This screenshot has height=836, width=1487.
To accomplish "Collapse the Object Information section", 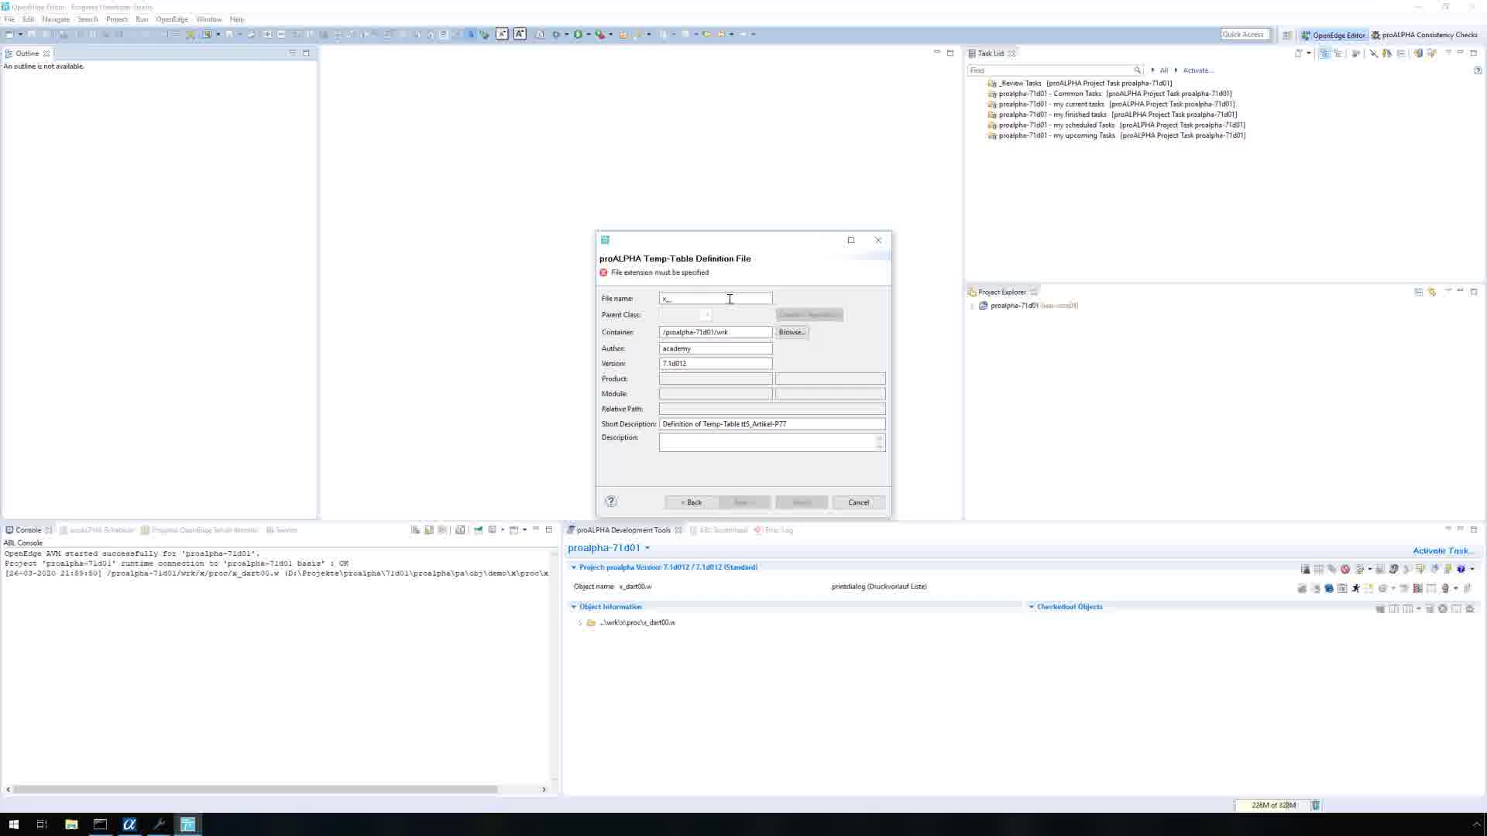I will 574,607.
